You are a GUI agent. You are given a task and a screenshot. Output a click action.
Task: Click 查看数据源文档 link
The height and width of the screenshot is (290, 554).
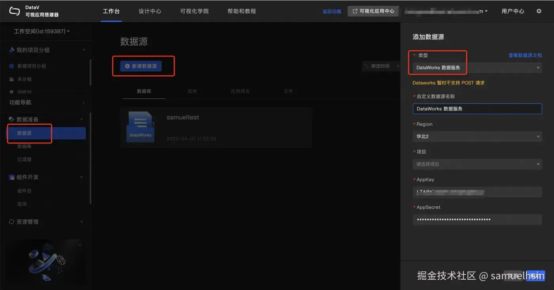(x=525, y=55)
